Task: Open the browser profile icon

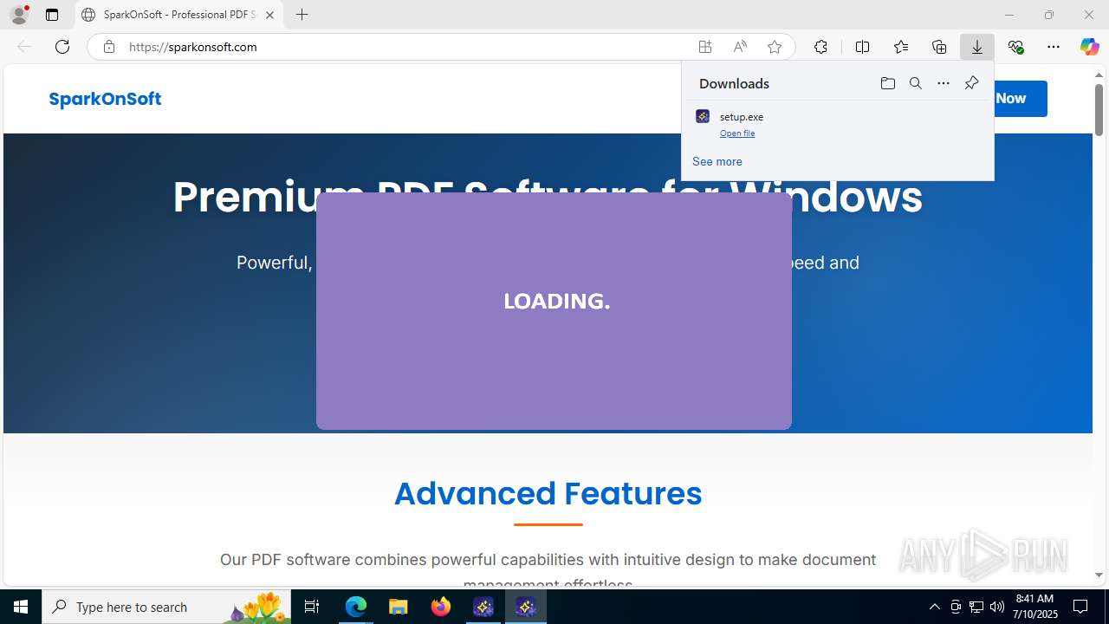Action: 19,15
